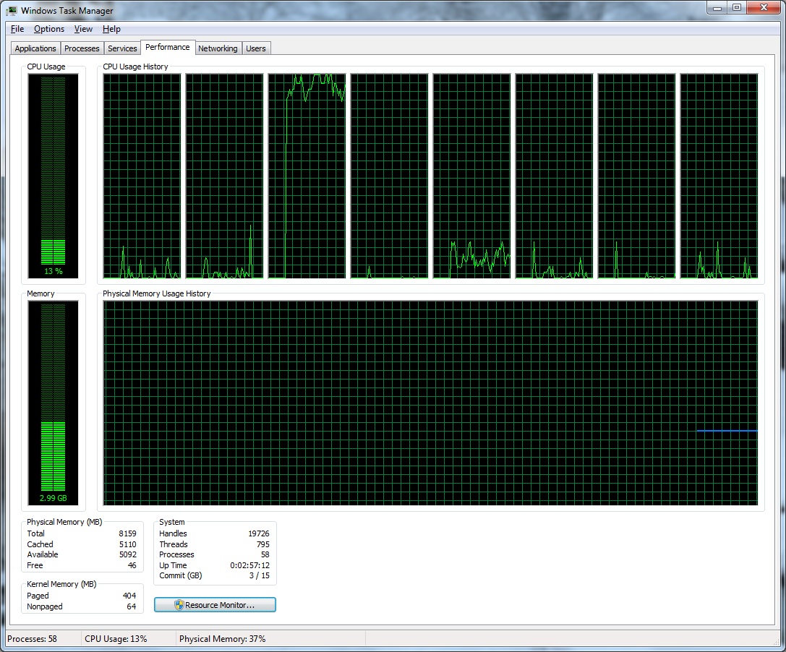Click the Up Time value 0:02:57:12

click(x=249, y=565)
